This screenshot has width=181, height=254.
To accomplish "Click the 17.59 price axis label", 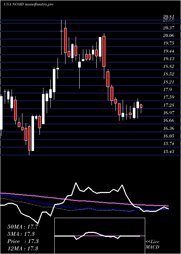I will (x=169, y=98).
